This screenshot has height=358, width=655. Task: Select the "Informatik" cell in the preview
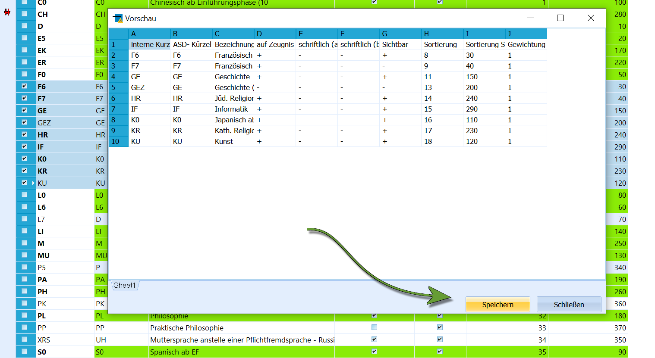pos(233,109)
